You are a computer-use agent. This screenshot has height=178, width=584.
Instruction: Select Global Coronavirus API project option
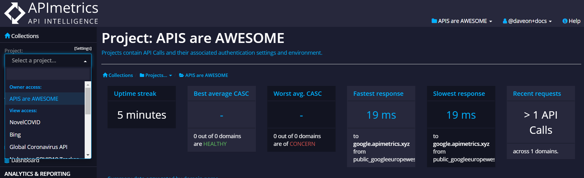tap(45, 147)
